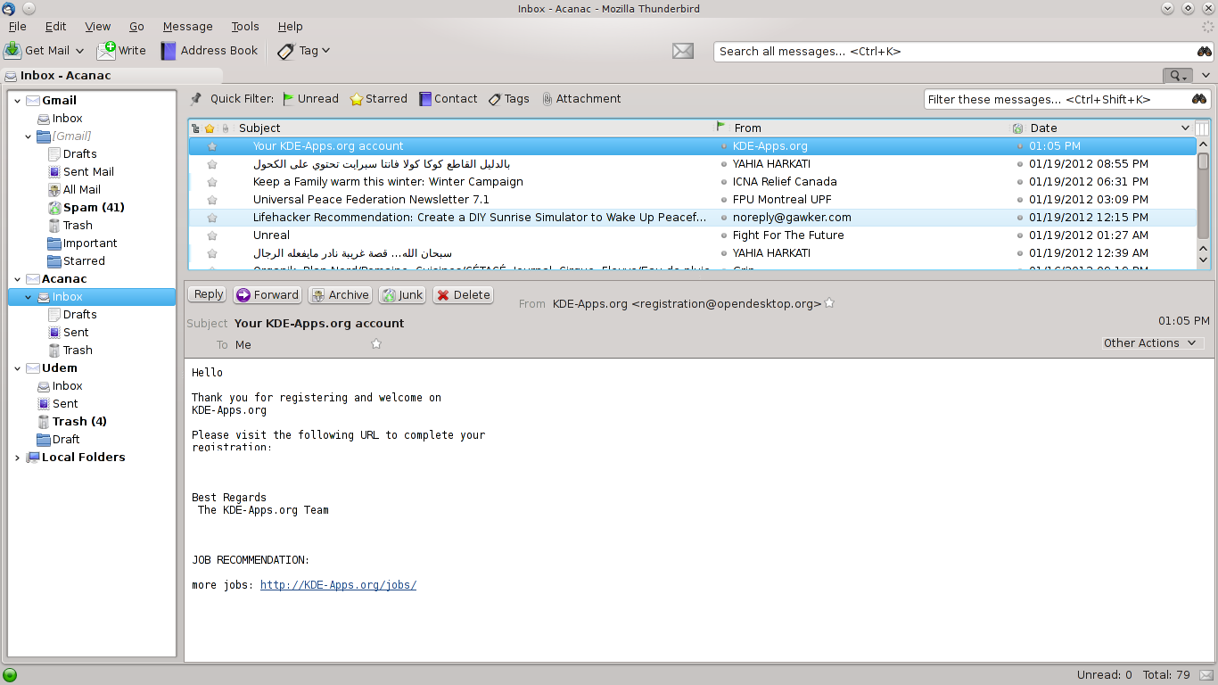The height and width of the screenshot is (685, 1218).
Task: Toggle the Starred quick filter
Action: [379, 99]
